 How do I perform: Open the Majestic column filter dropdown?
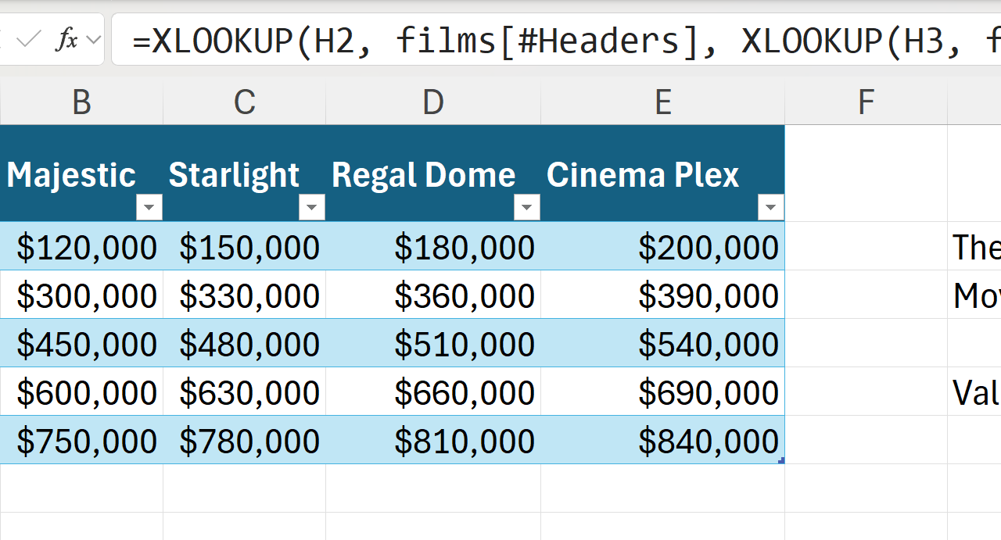[x=149, y=207]
